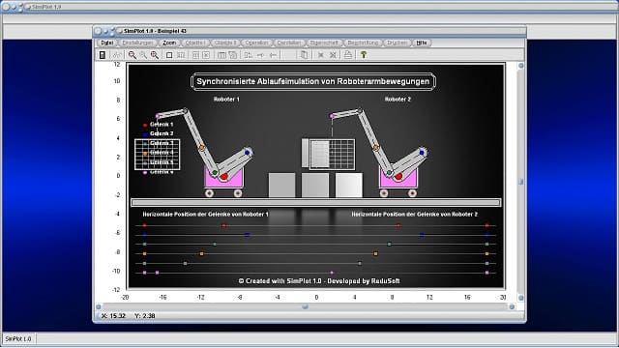Click the plot title 'Synchronisierte Ablaufsimulation' box
Screen dimensions: 619x348
pyautogui.click(x=313, y=81)
